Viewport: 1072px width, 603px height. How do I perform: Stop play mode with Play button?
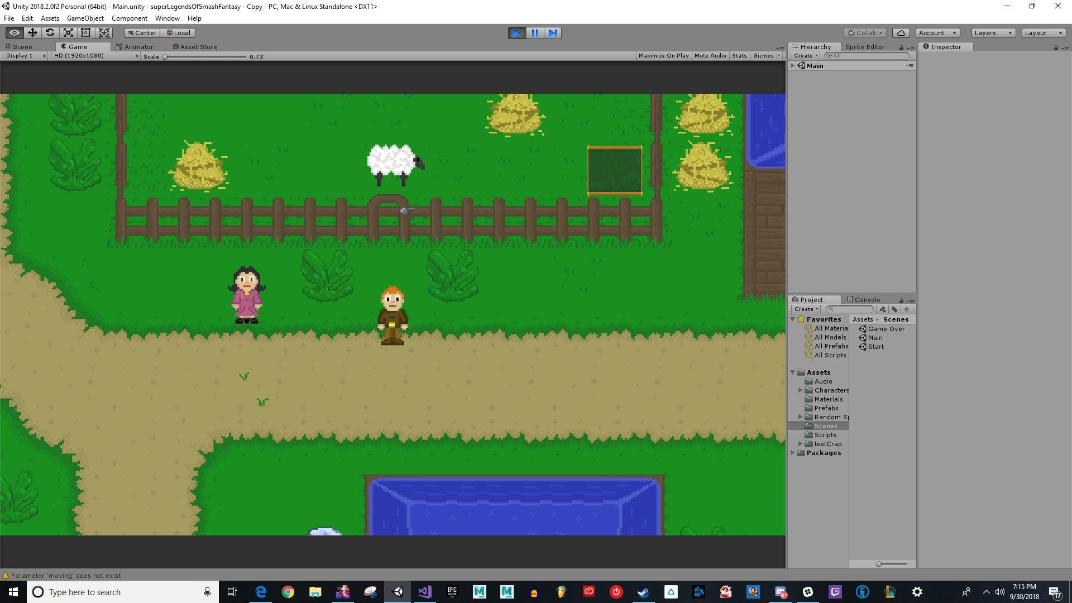point(517,33)
